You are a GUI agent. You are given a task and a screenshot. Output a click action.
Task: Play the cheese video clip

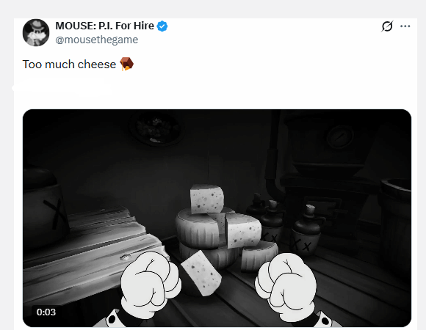coord(217,218)
